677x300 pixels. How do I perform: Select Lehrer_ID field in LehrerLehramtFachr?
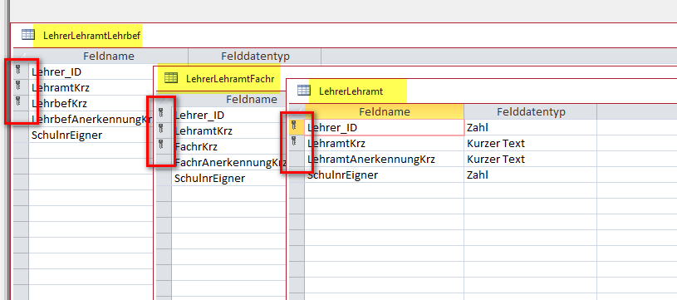(x=228, y=115)
